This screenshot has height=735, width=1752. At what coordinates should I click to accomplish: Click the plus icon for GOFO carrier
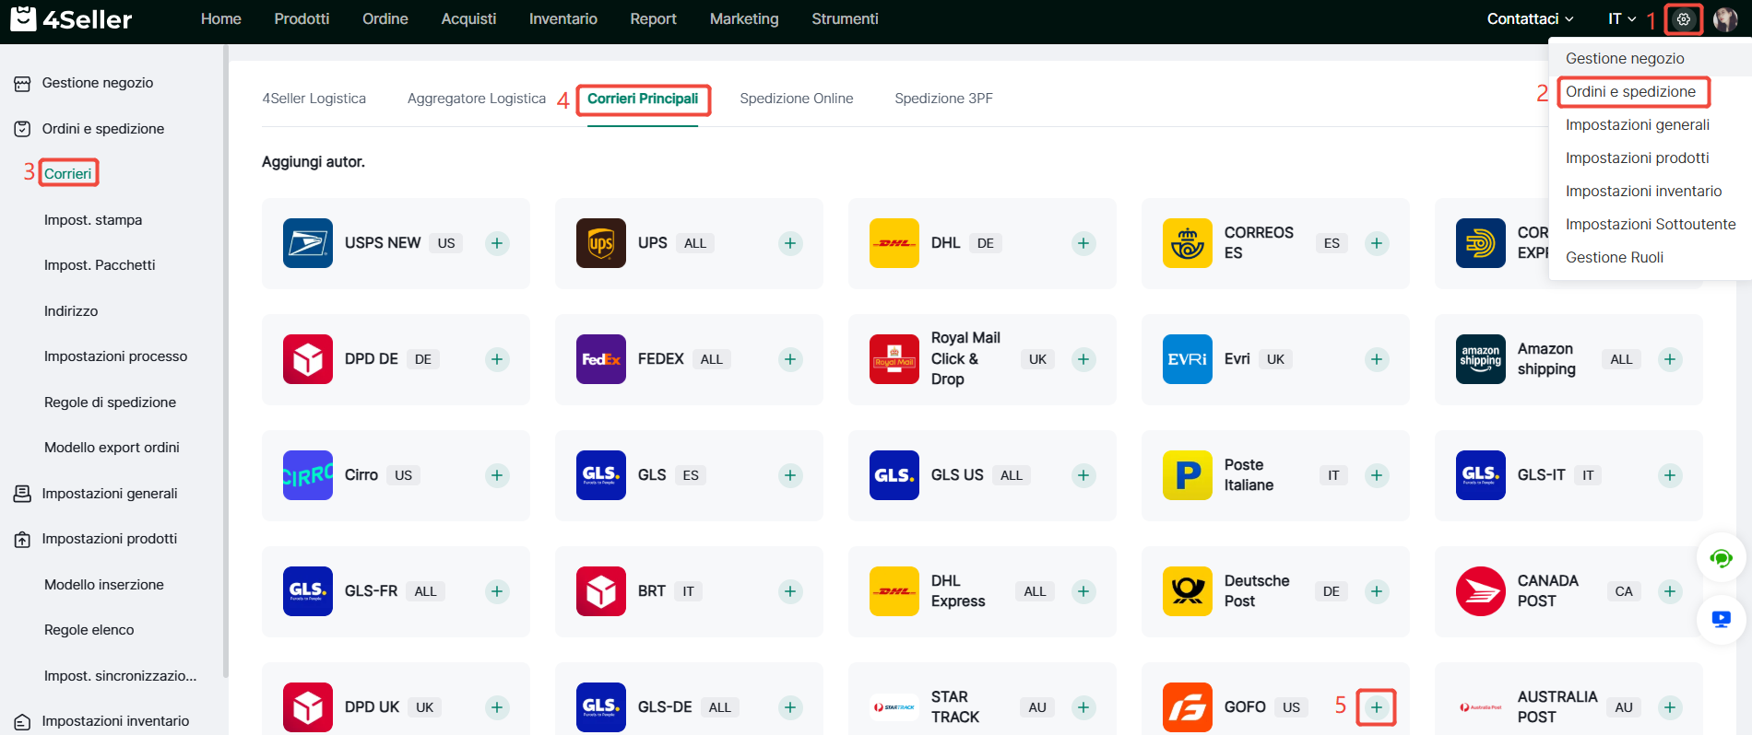point(1376,707)
